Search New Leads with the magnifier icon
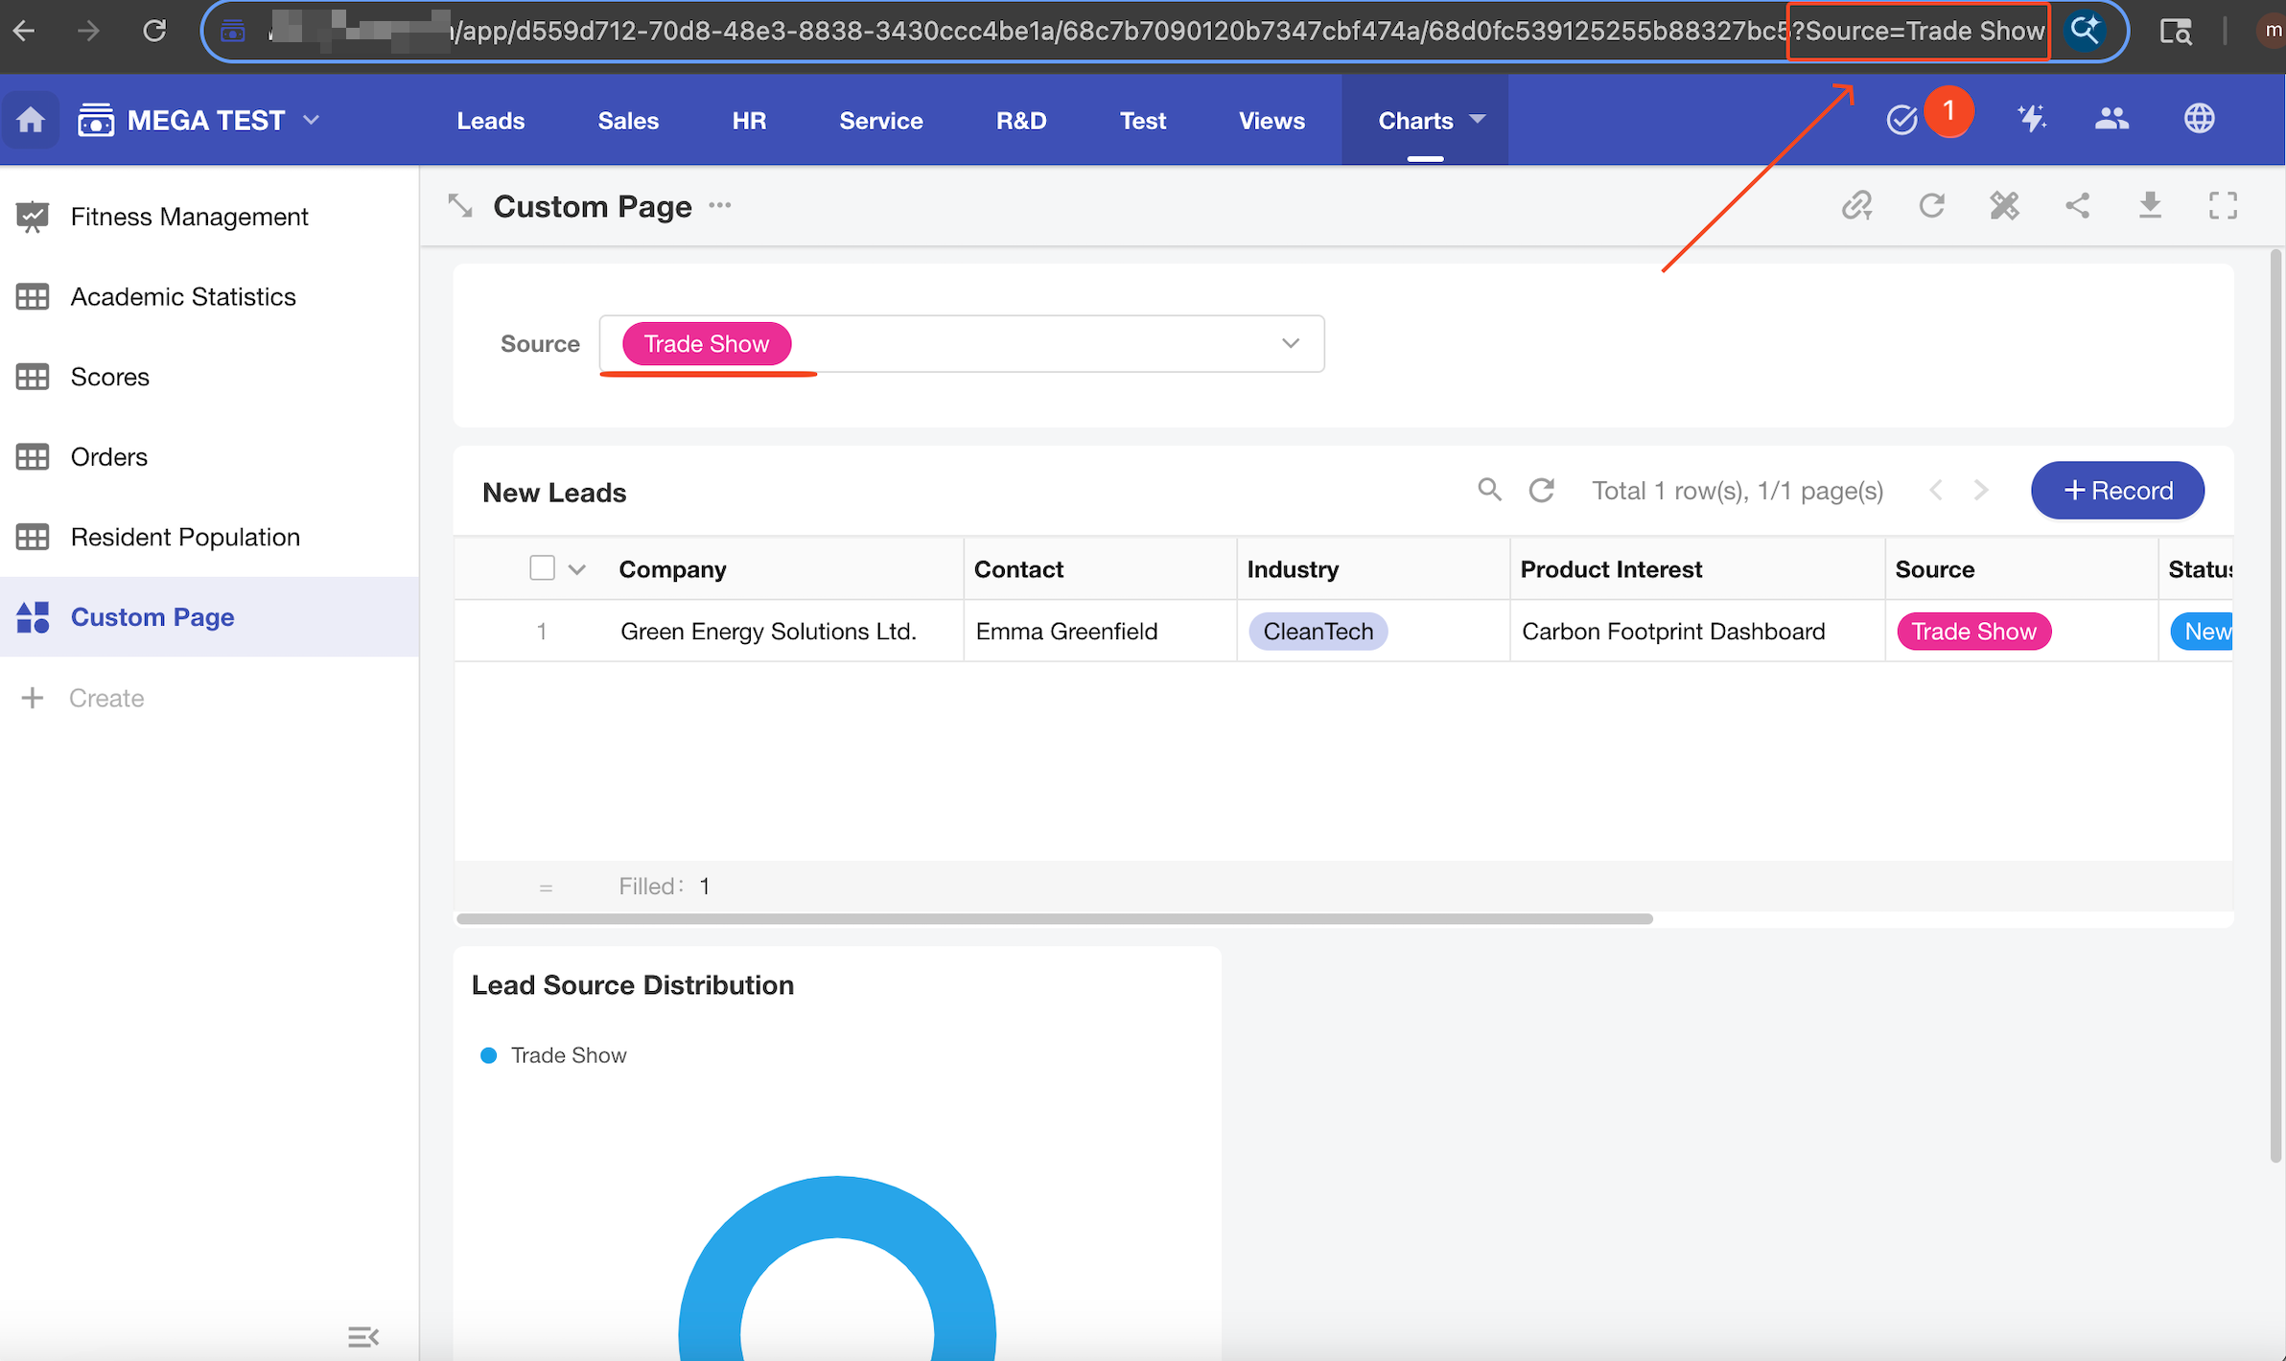This screenshot has height=1361, width=2286. [1488, 490]
